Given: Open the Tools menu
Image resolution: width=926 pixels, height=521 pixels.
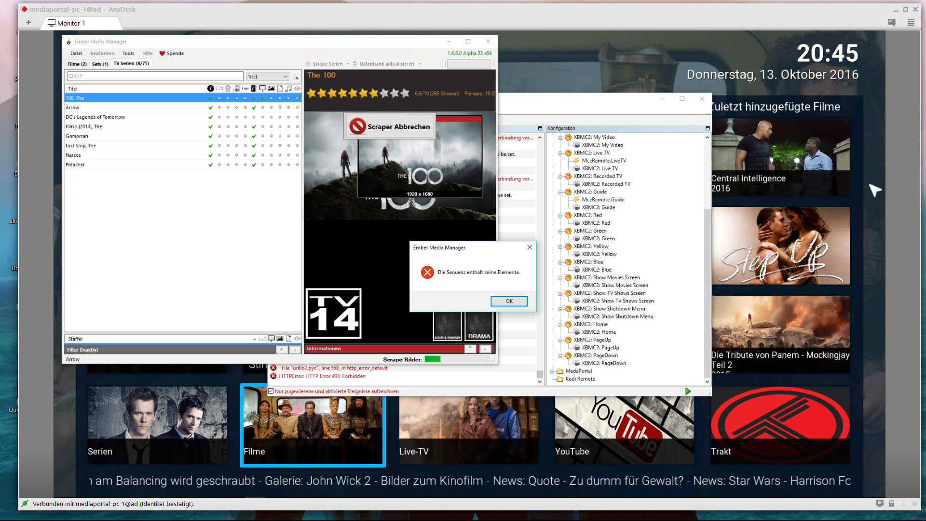Looking at the screenshot, I should (128, 54).
